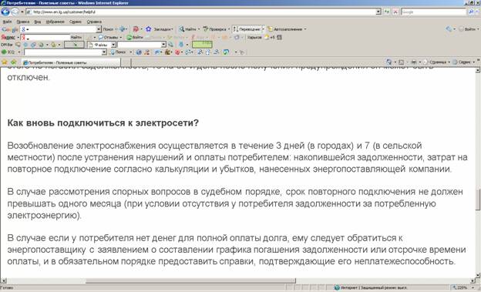Click the Google logo on the toolbar
The width and height of the screenshot is (481, 292).
click(x=10, y=29)
